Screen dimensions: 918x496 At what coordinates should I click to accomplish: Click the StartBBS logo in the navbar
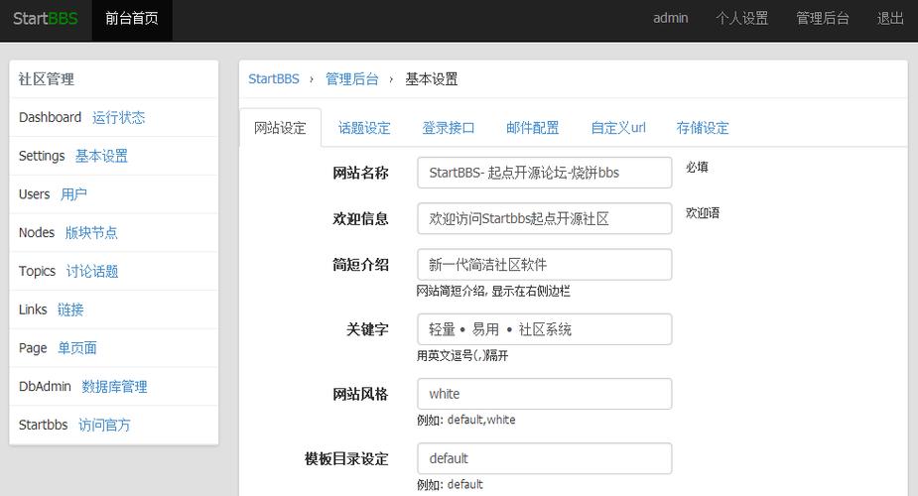tap(45, 19)
